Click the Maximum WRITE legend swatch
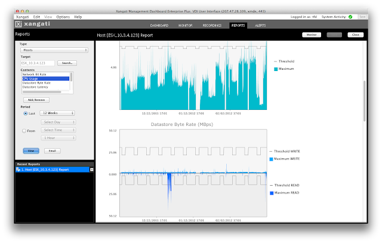 271,159
